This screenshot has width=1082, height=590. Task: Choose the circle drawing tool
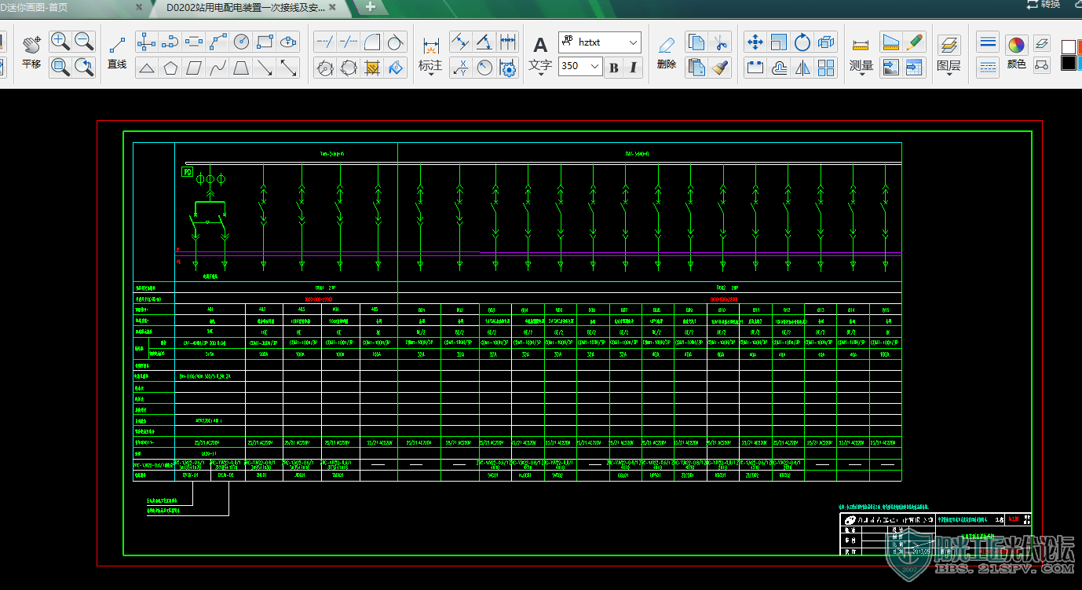click(242, 42)
